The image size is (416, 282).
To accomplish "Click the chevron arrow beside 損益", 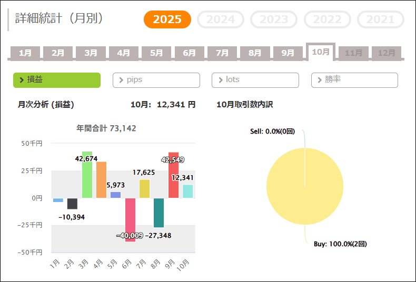I will [22, 80].
